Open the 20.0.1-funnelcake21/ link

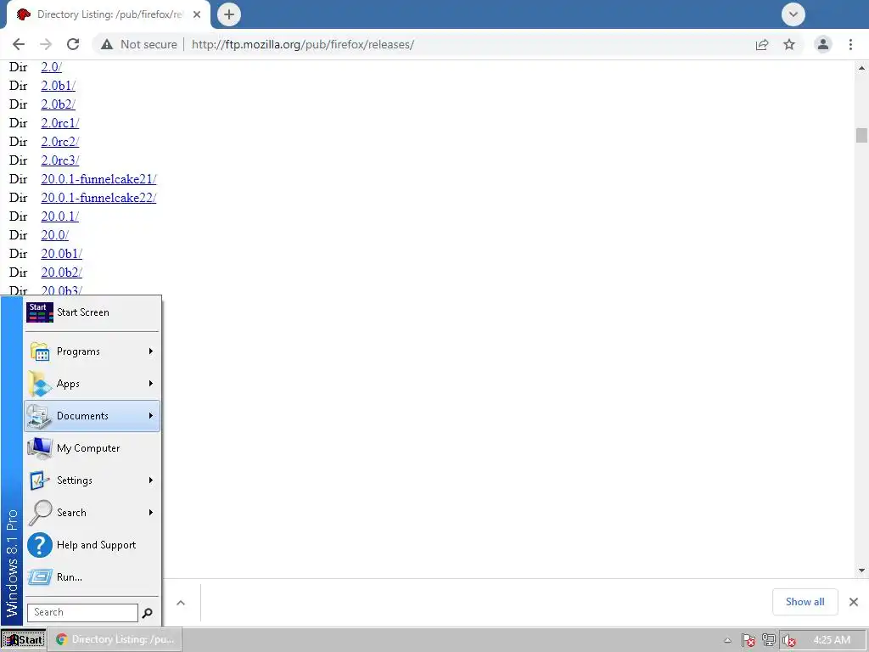point(98,179)
